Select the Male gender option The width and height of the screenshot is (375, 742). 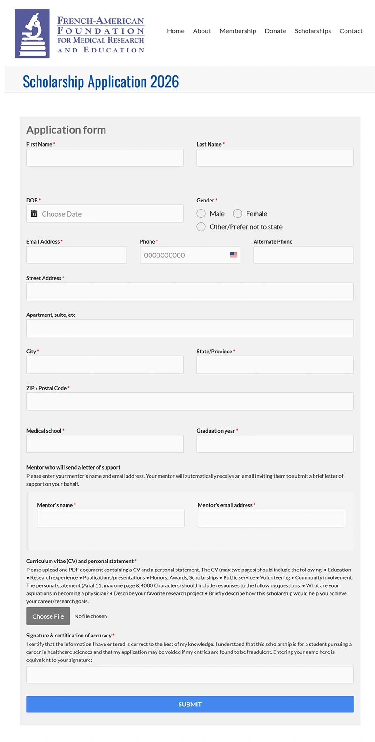click(201, 214)
